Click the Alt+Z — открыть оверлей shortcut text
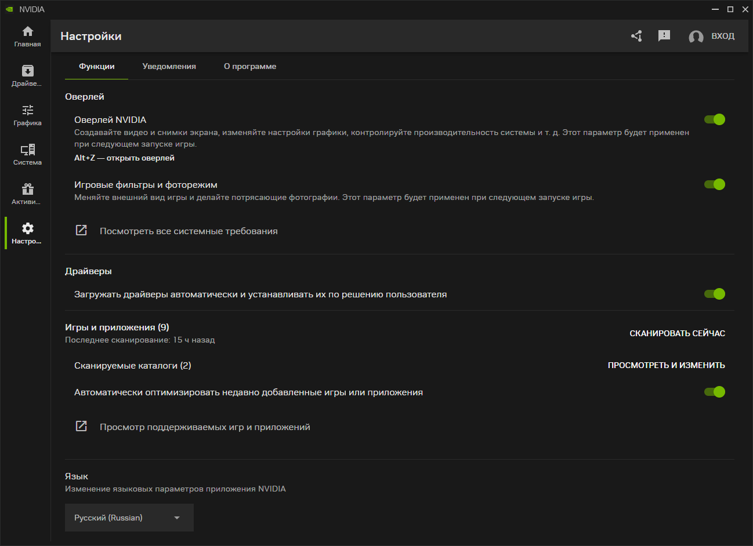Image resolution: width=753 pixels, height=546 pixels. [124, 158]
